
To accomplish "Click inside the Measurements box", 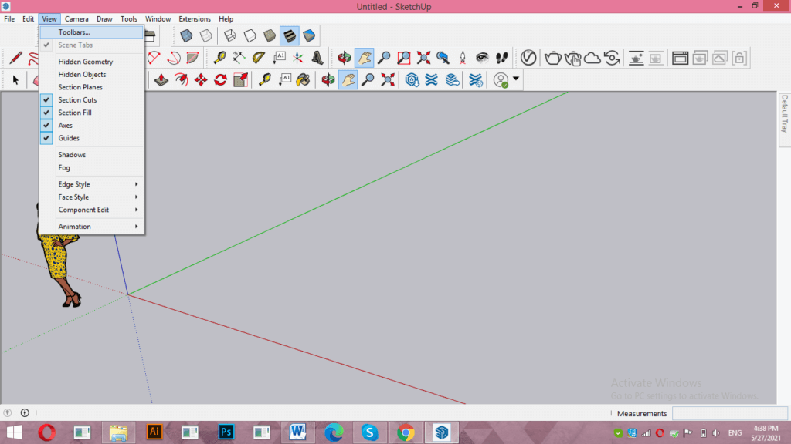I will 728,413.
